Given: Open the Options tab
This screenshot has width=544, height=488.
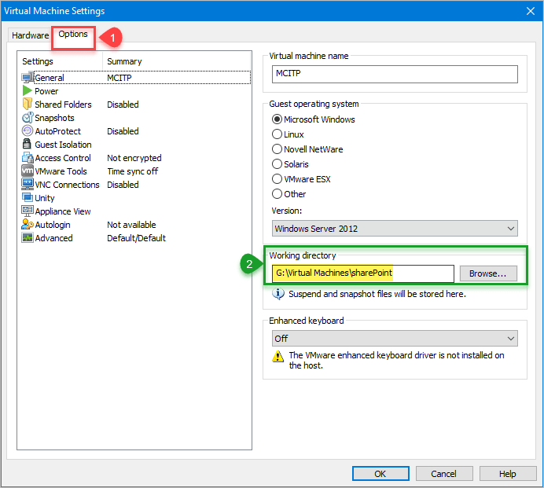Looking at the screenshot, I should coord(73,35).
